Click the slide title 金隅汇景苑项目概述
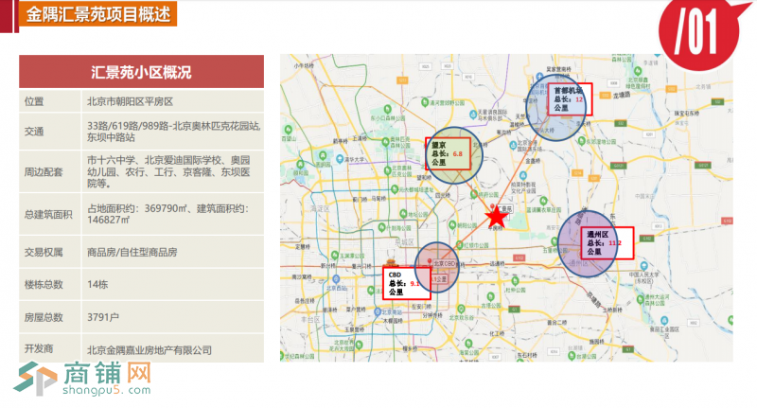Screen dimensions: 757x408 pos(98,14)
